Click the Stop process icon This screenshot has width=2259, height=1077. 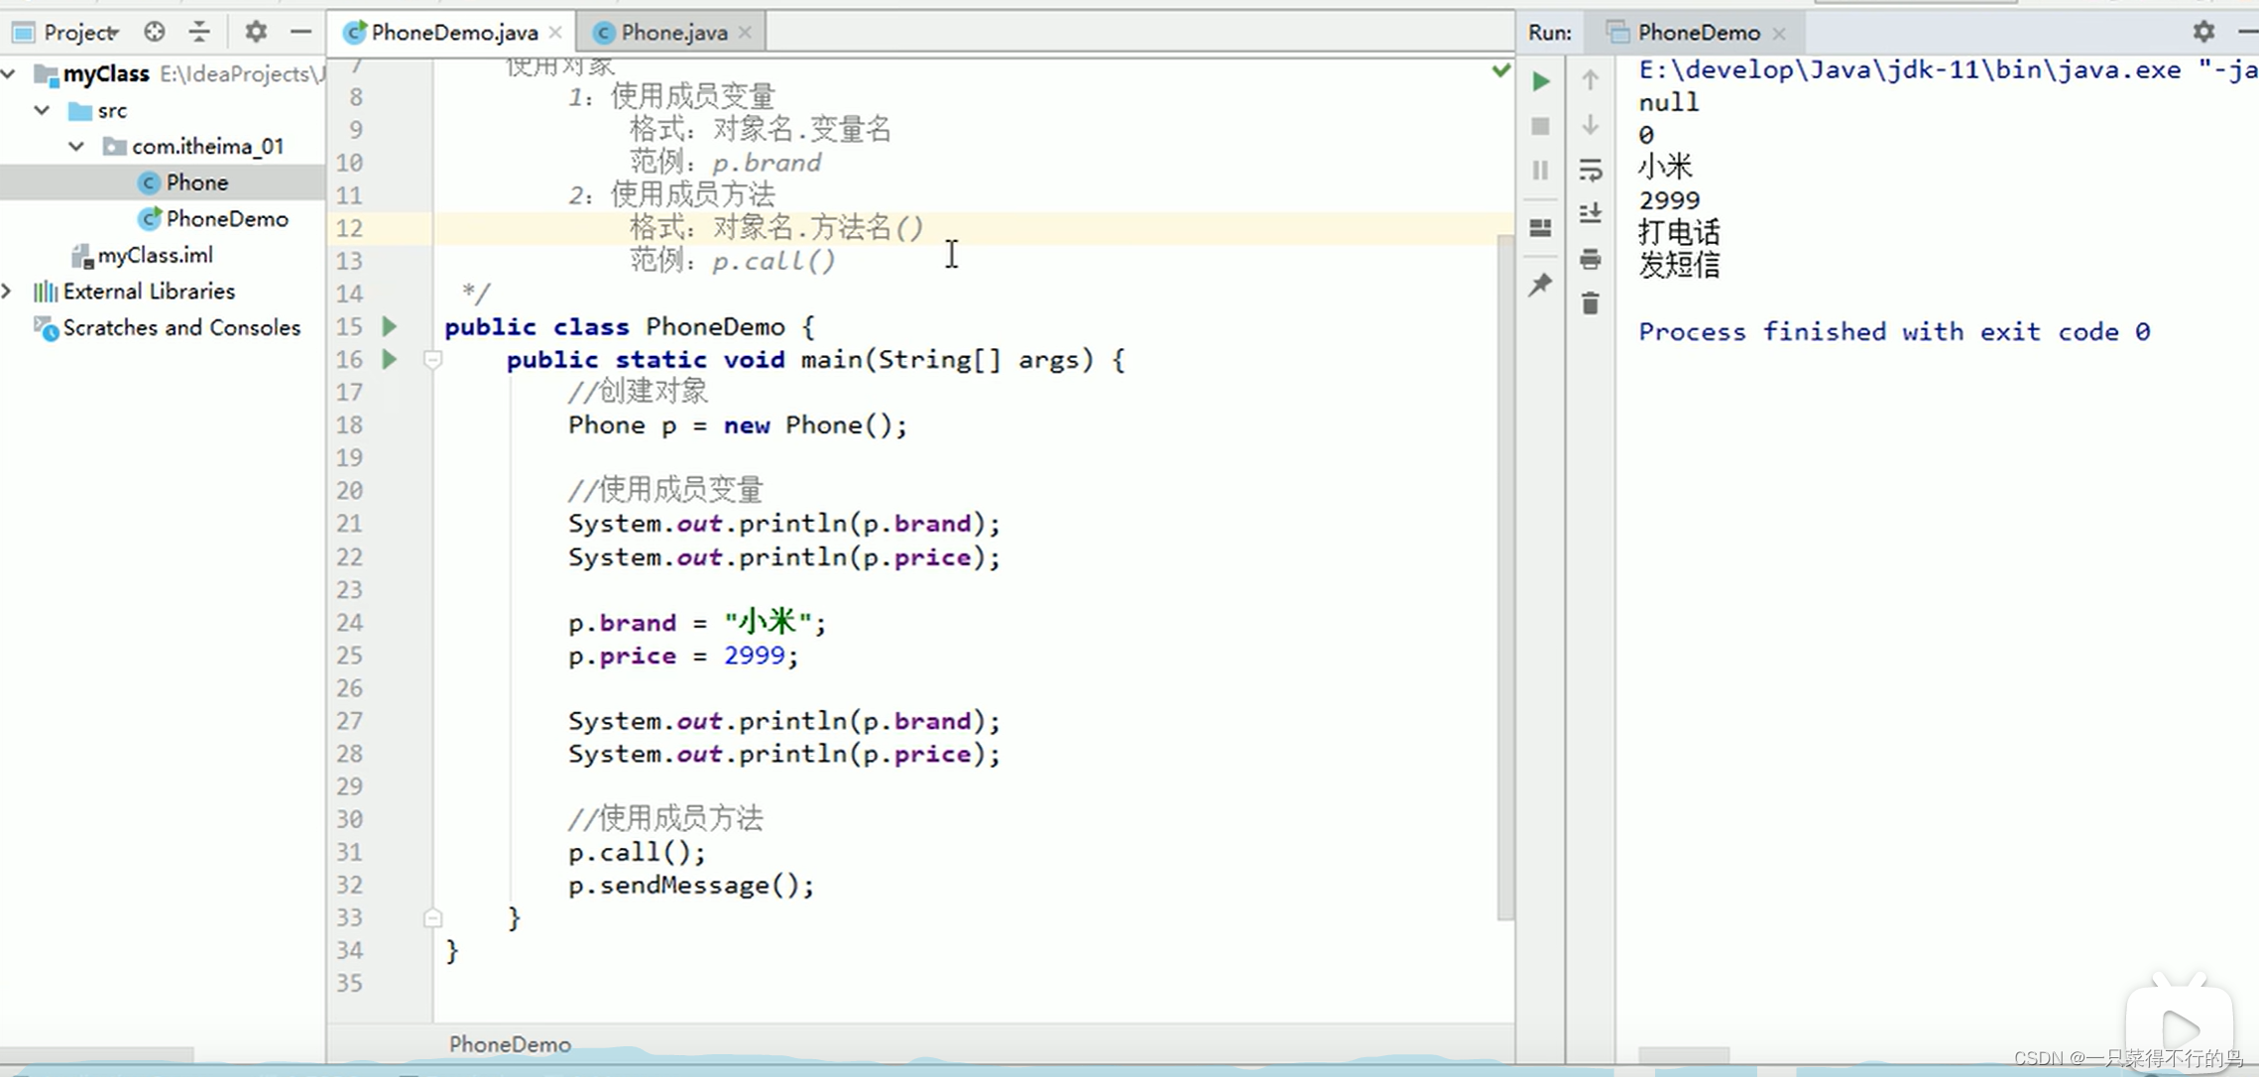(1540, 126)
